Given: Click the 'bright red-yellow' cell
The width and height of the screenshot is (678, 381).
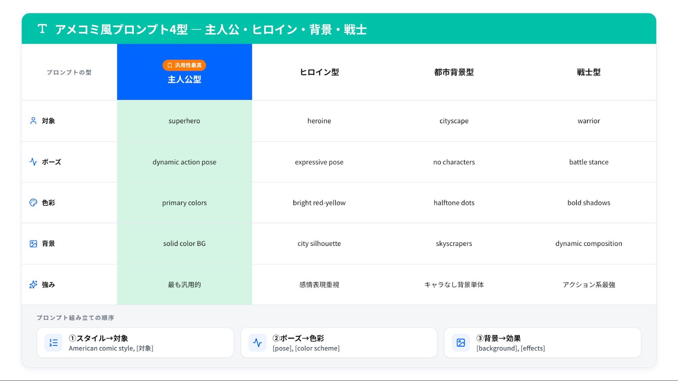Looking at the screenshot, I should 319,203.
